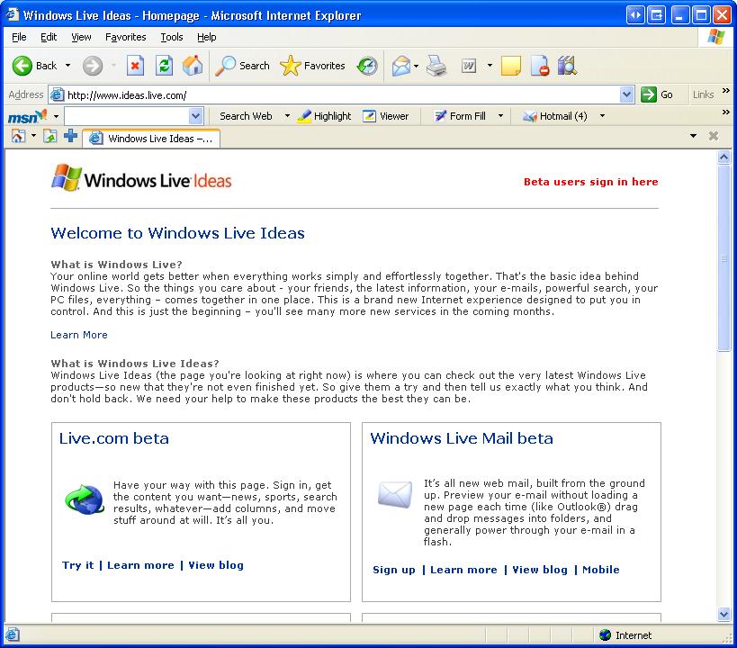
Task: Open the Search pane magnifier button
Action: [243, 66]
